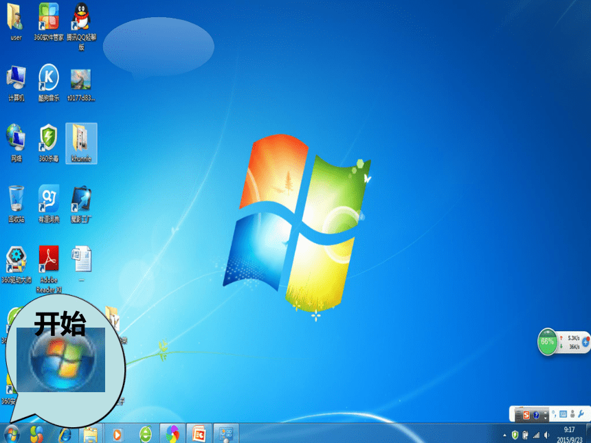Open the orange play-button media player
The height and width of the screenshot is (443, 591).
pos(118,434)
